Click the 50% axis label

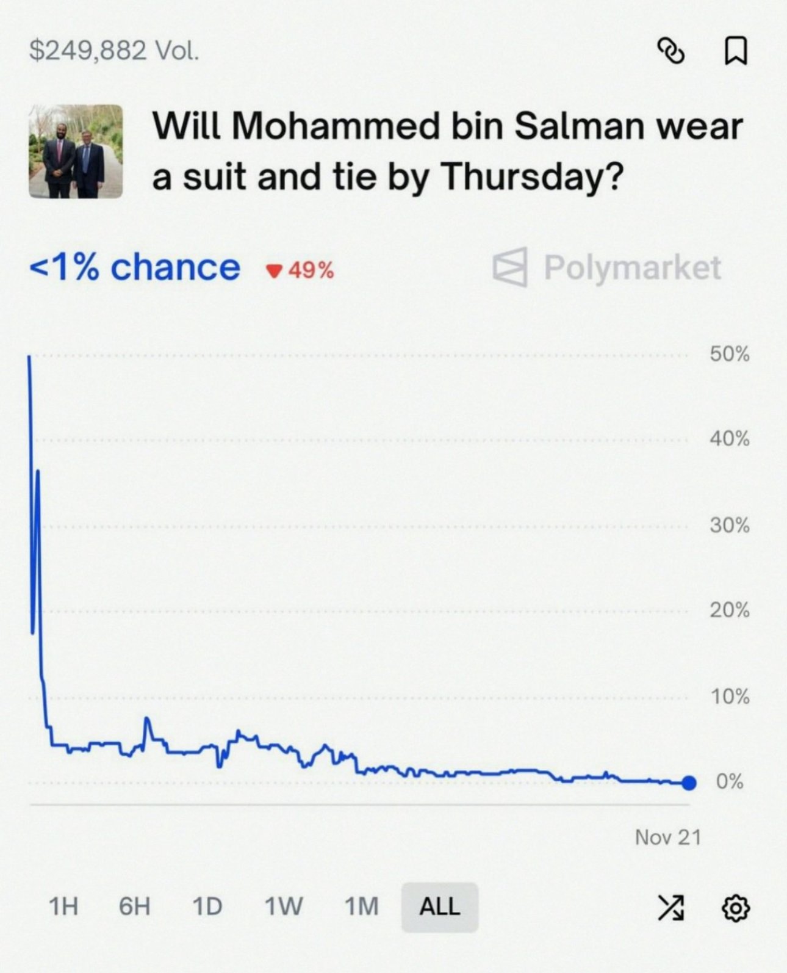click(729, 354)
